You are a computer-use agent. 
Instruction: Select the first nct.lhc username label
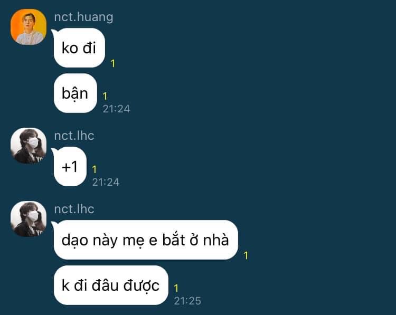pyautogui.click(x=74, y=136)
